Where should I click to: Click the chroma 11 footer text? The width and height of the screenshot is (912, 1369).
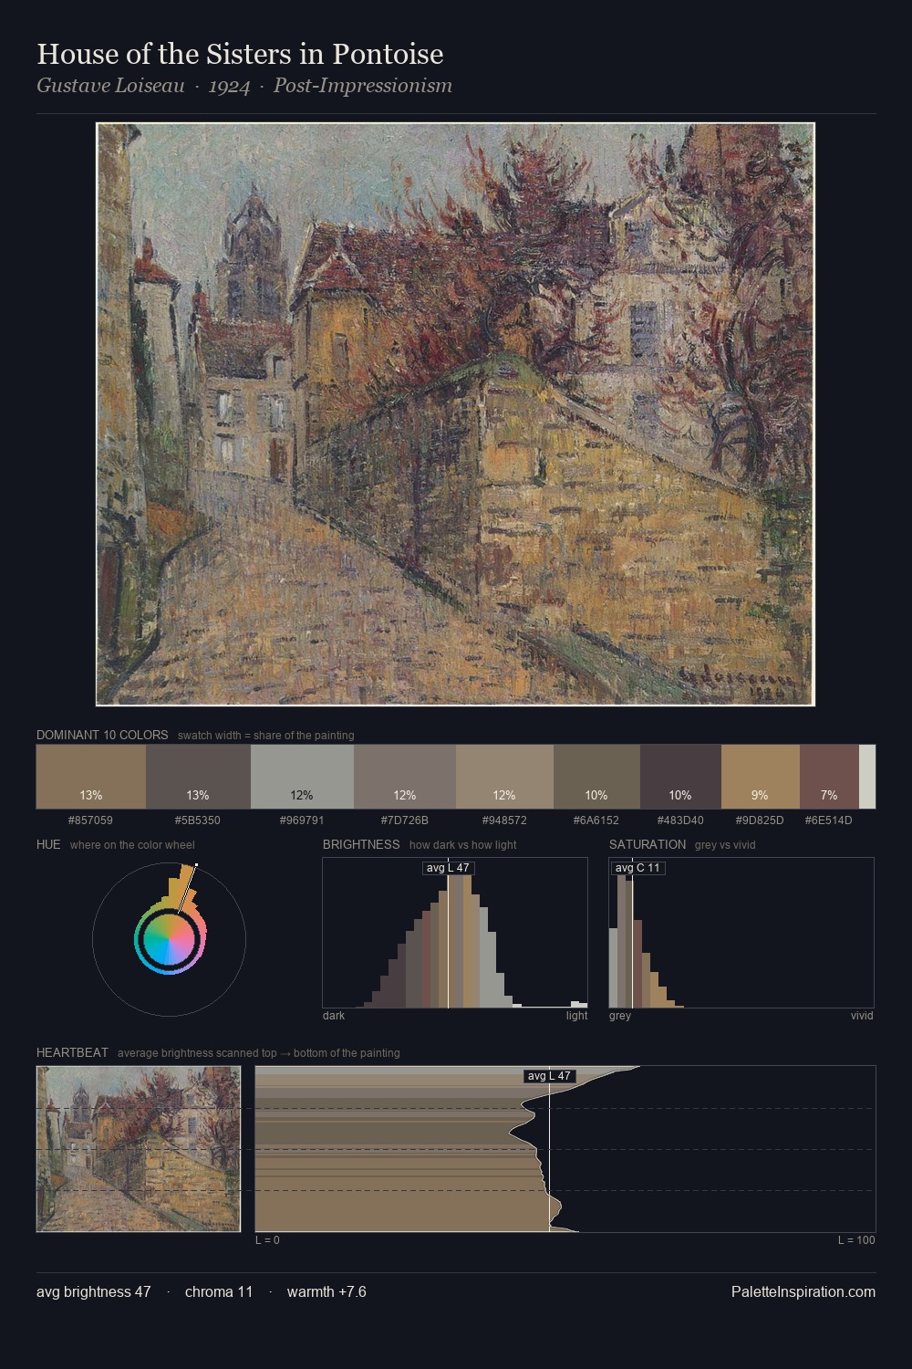[219, 1291]
